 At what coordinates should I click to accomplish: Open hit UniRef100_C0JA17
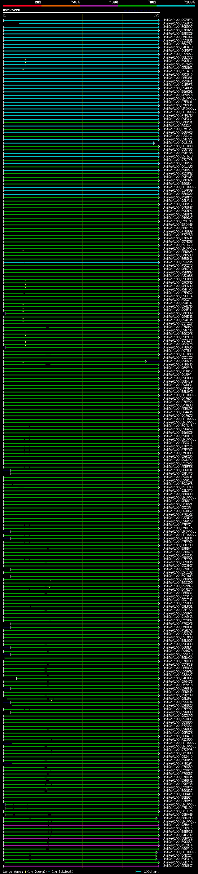click(x=177, y=371)
